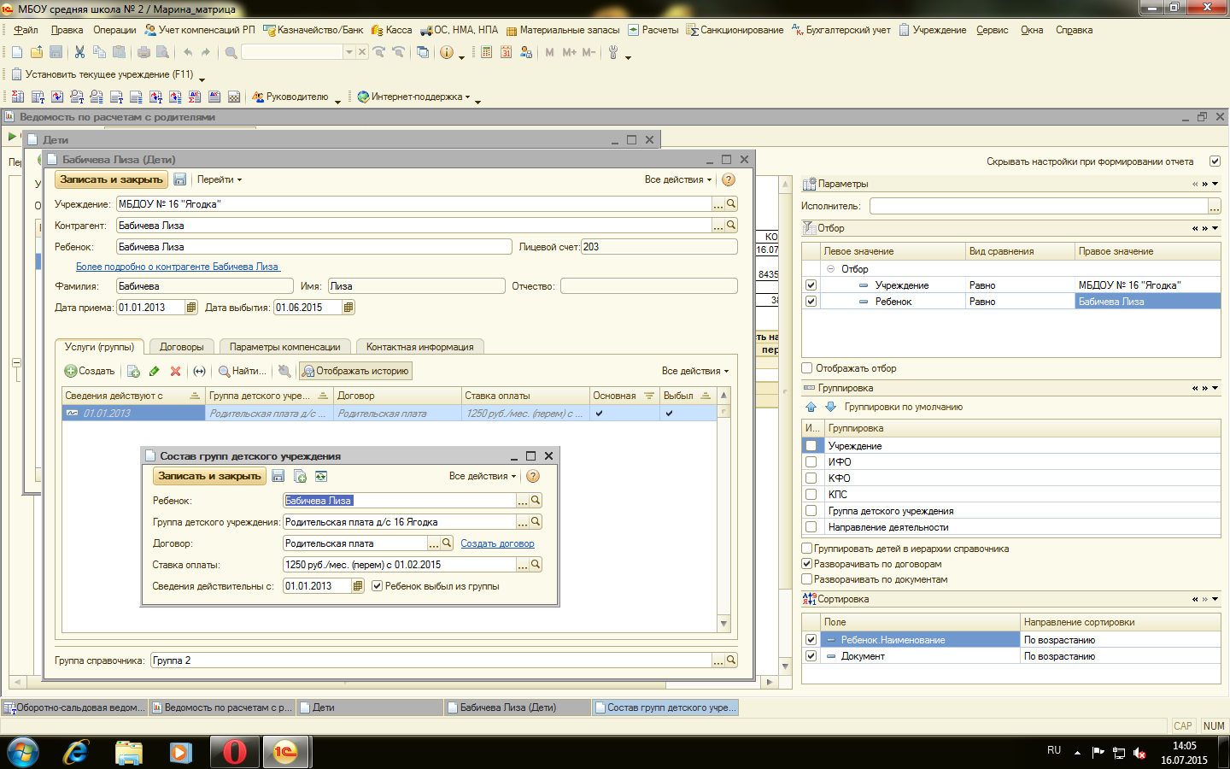Open 'Все действия' dropdown in Состав групп dialog
The height and width of the screenshot is (769, 1230).
482,476
